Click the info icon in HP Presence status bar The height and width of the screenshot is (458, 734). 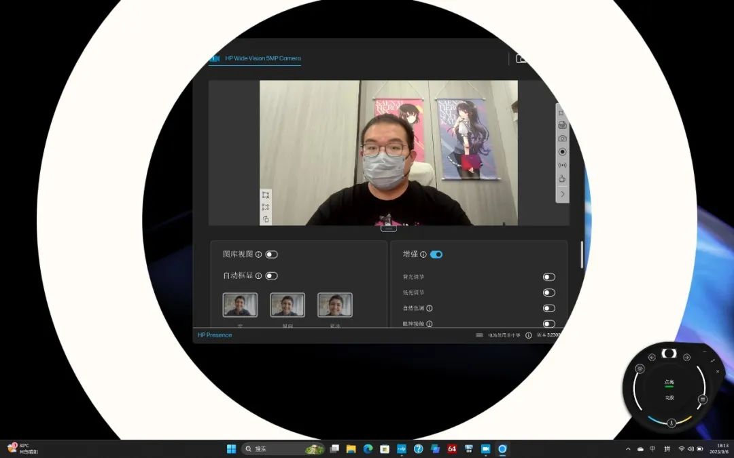coord(529,335)
